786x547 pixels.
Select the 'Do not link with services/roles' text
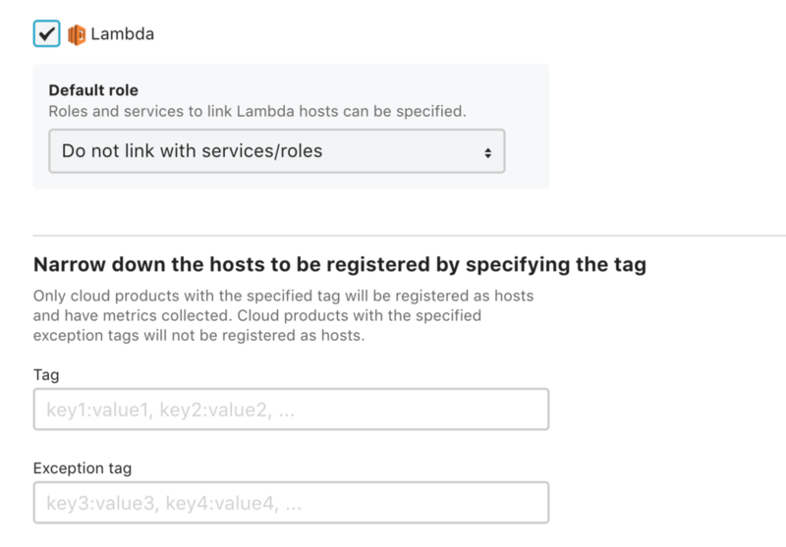click(192, 151)
